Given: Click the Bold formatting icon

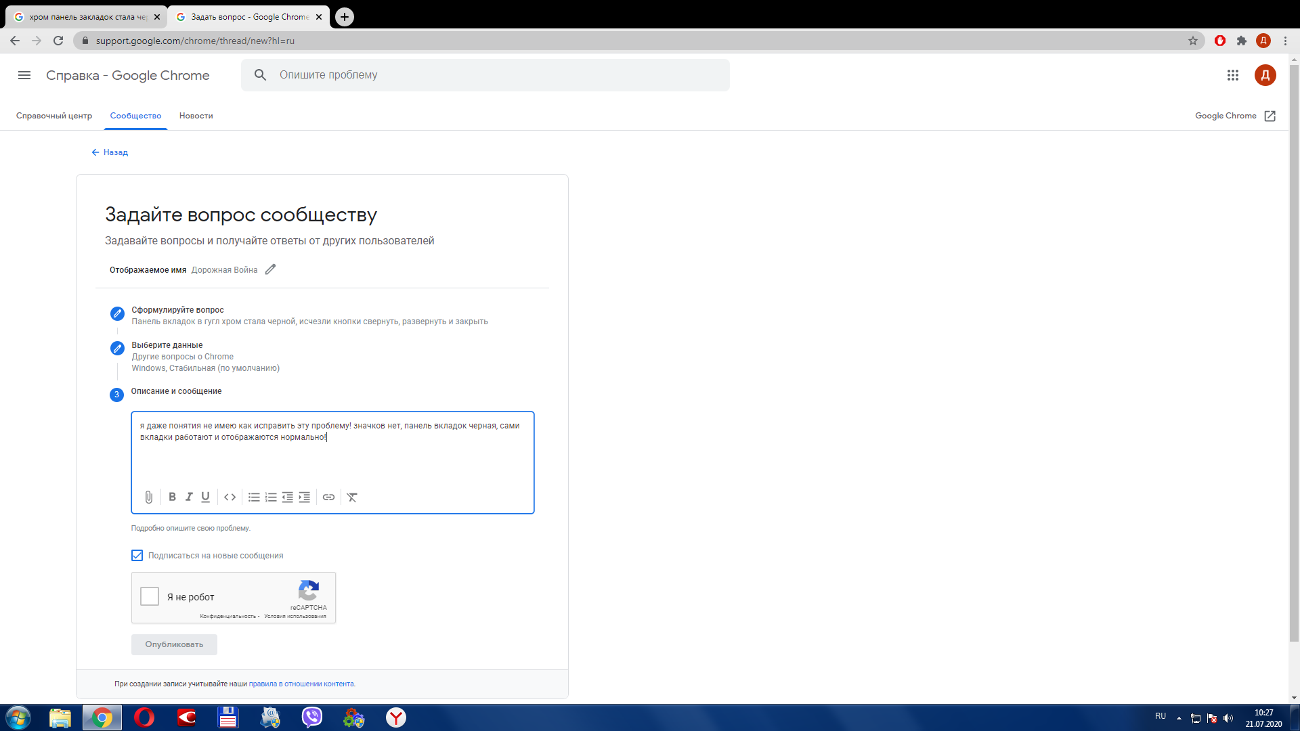Looking at the screenshot, I should click(x=171, y=497).
